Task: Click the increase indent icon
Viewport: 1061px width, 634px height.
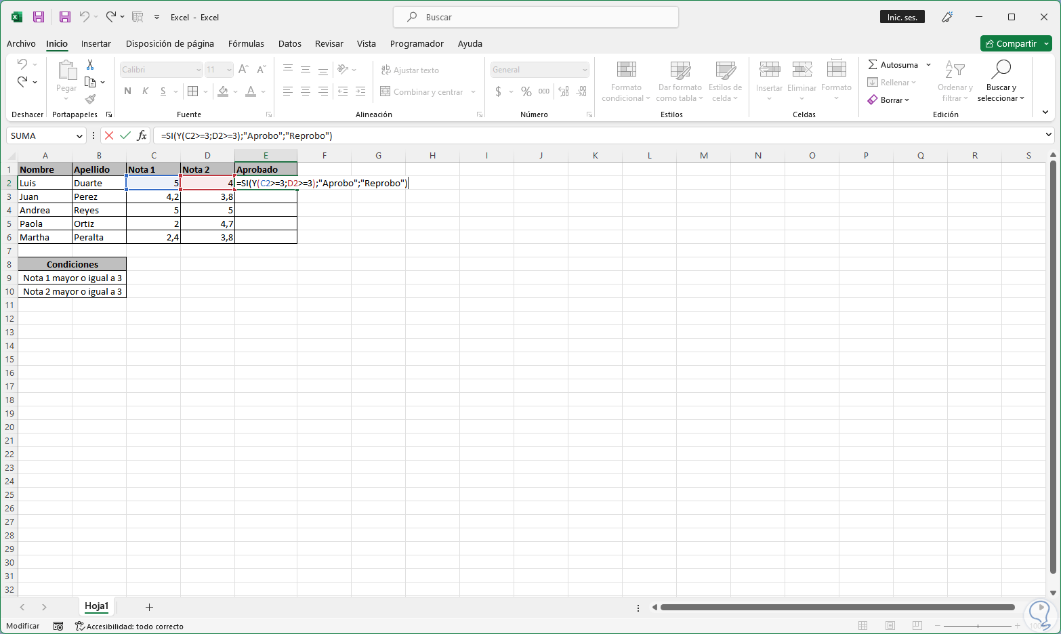Action: coord(360,91)
